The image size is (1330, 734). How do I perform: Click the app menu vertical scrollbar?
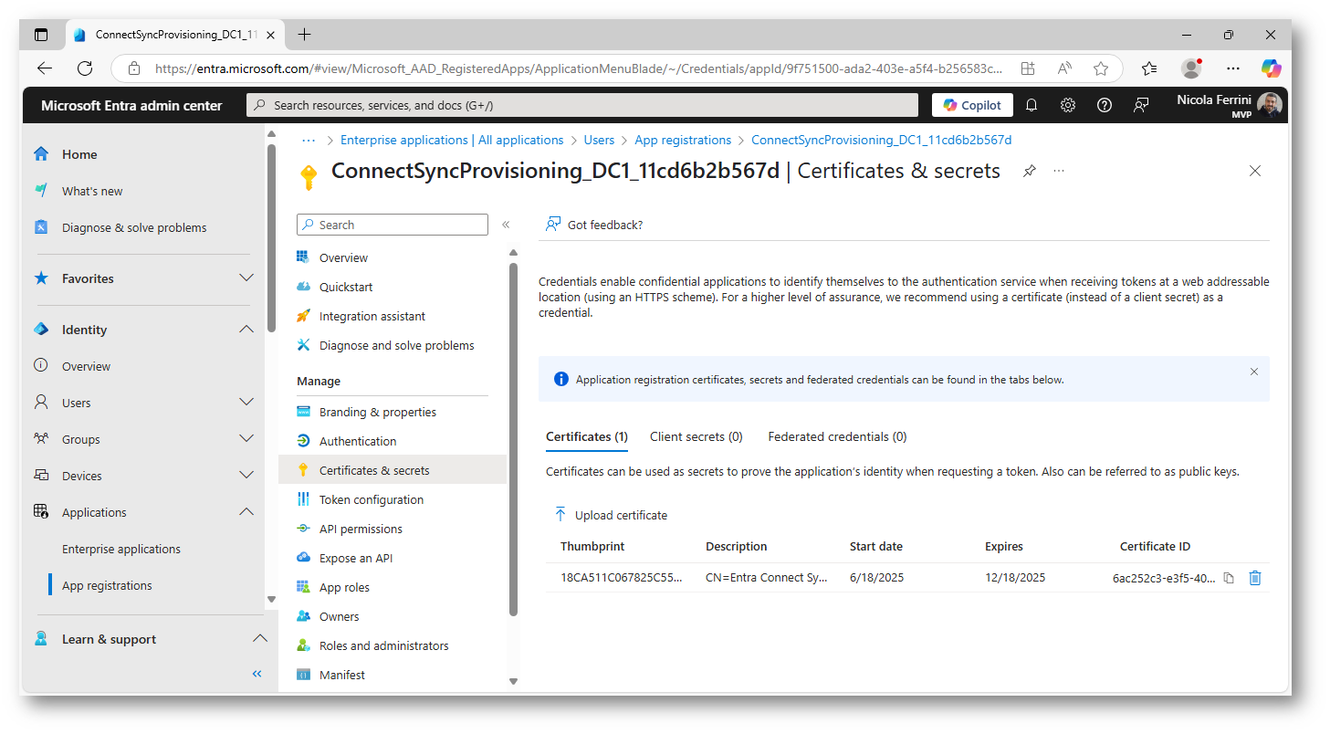[513, 438]
